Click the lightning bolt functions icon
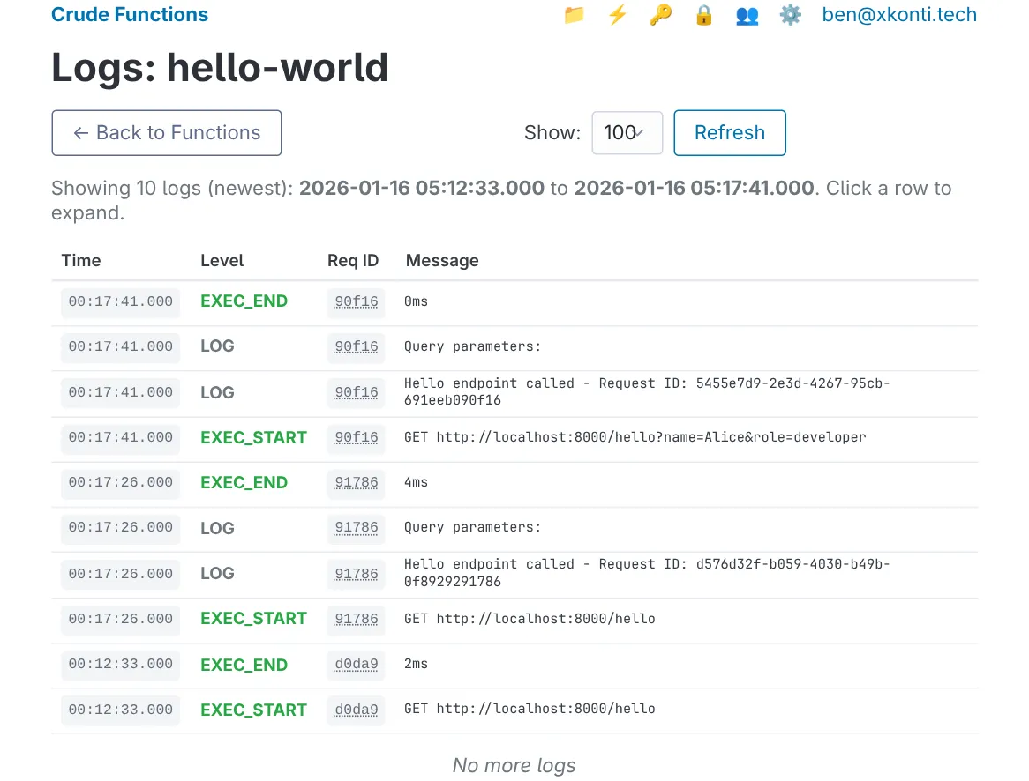The image size is (1029, 781). pyautogui.click(x=617, y=15)
